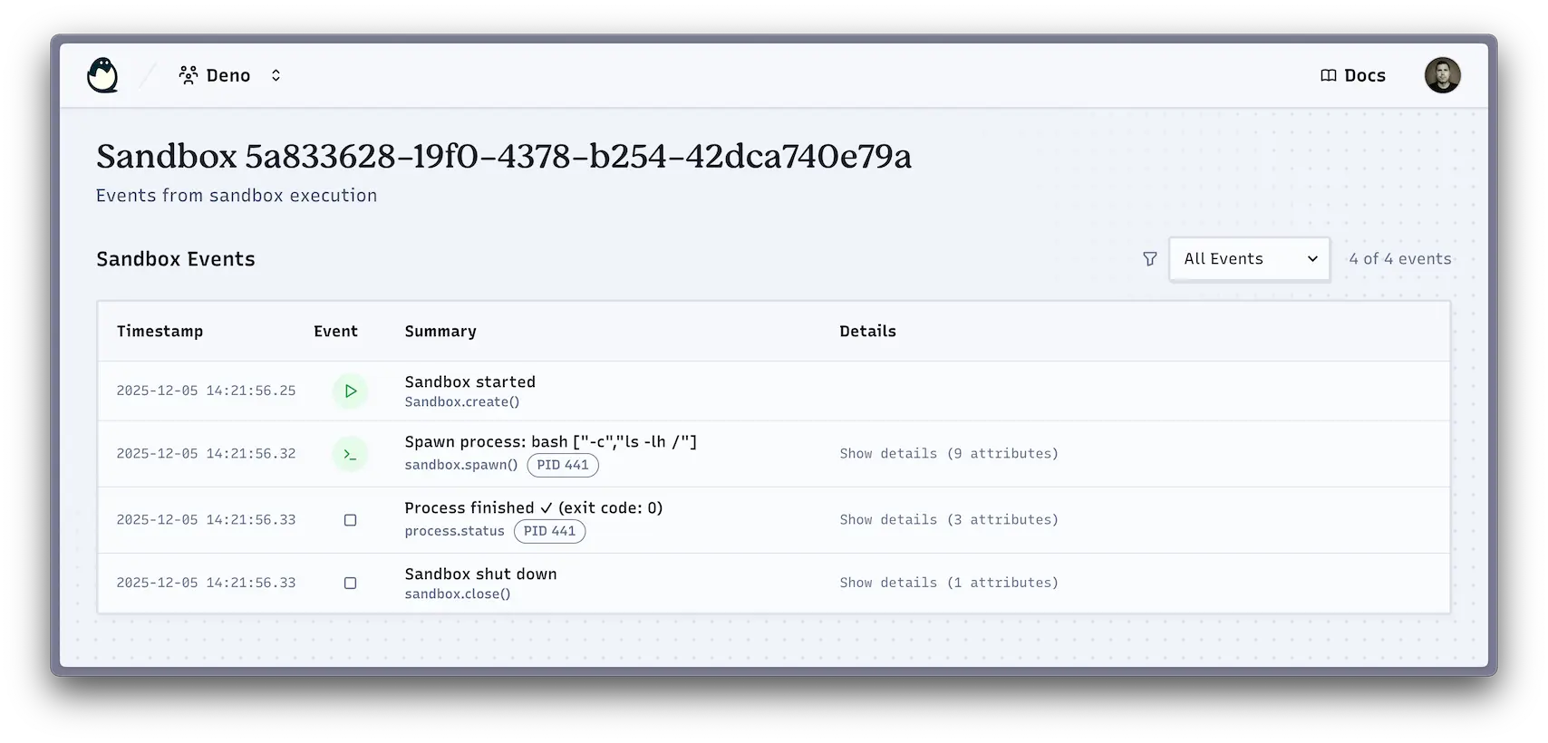This screenshot has width=1548, height=743.
Task: Click the PID 441 badge on Process finished row
Action: 550,531
